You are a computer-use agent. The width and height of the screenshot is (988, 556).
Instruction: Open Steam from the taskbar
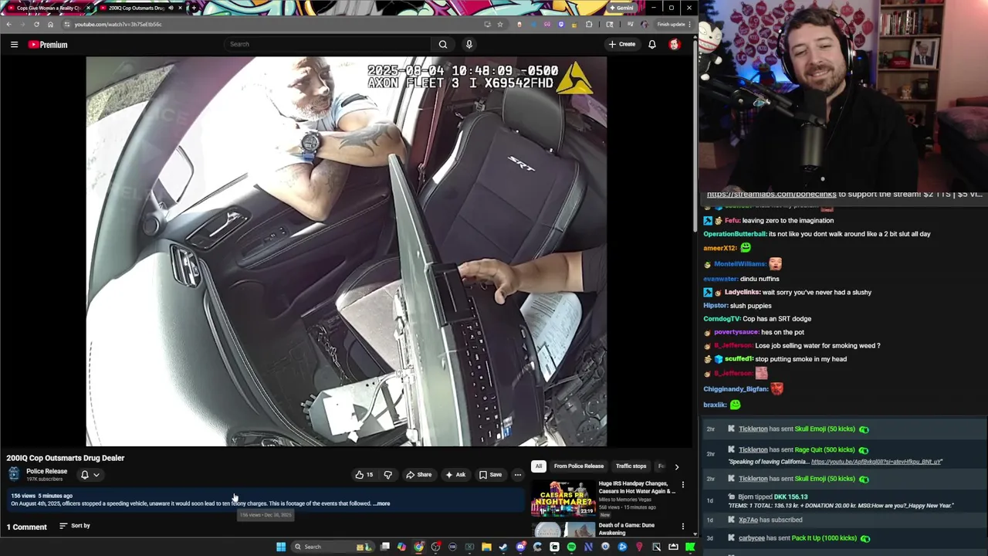tap(503, 547)
